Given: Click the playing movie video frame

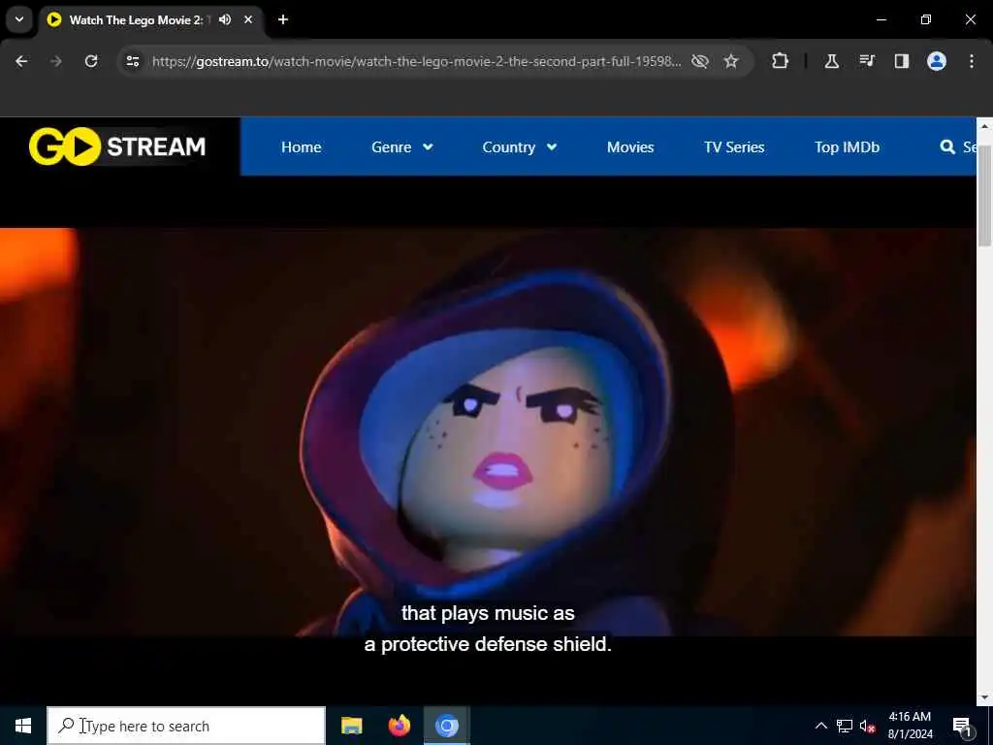Looking at the screenshot, I should coord(488,432).
